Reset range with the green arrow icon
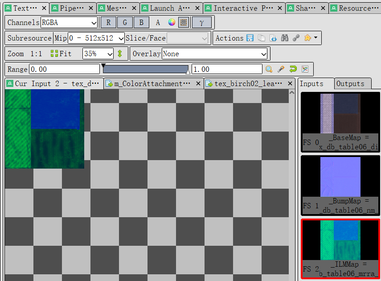Screen dimensions: 381x281 click(x=293, y=69)
